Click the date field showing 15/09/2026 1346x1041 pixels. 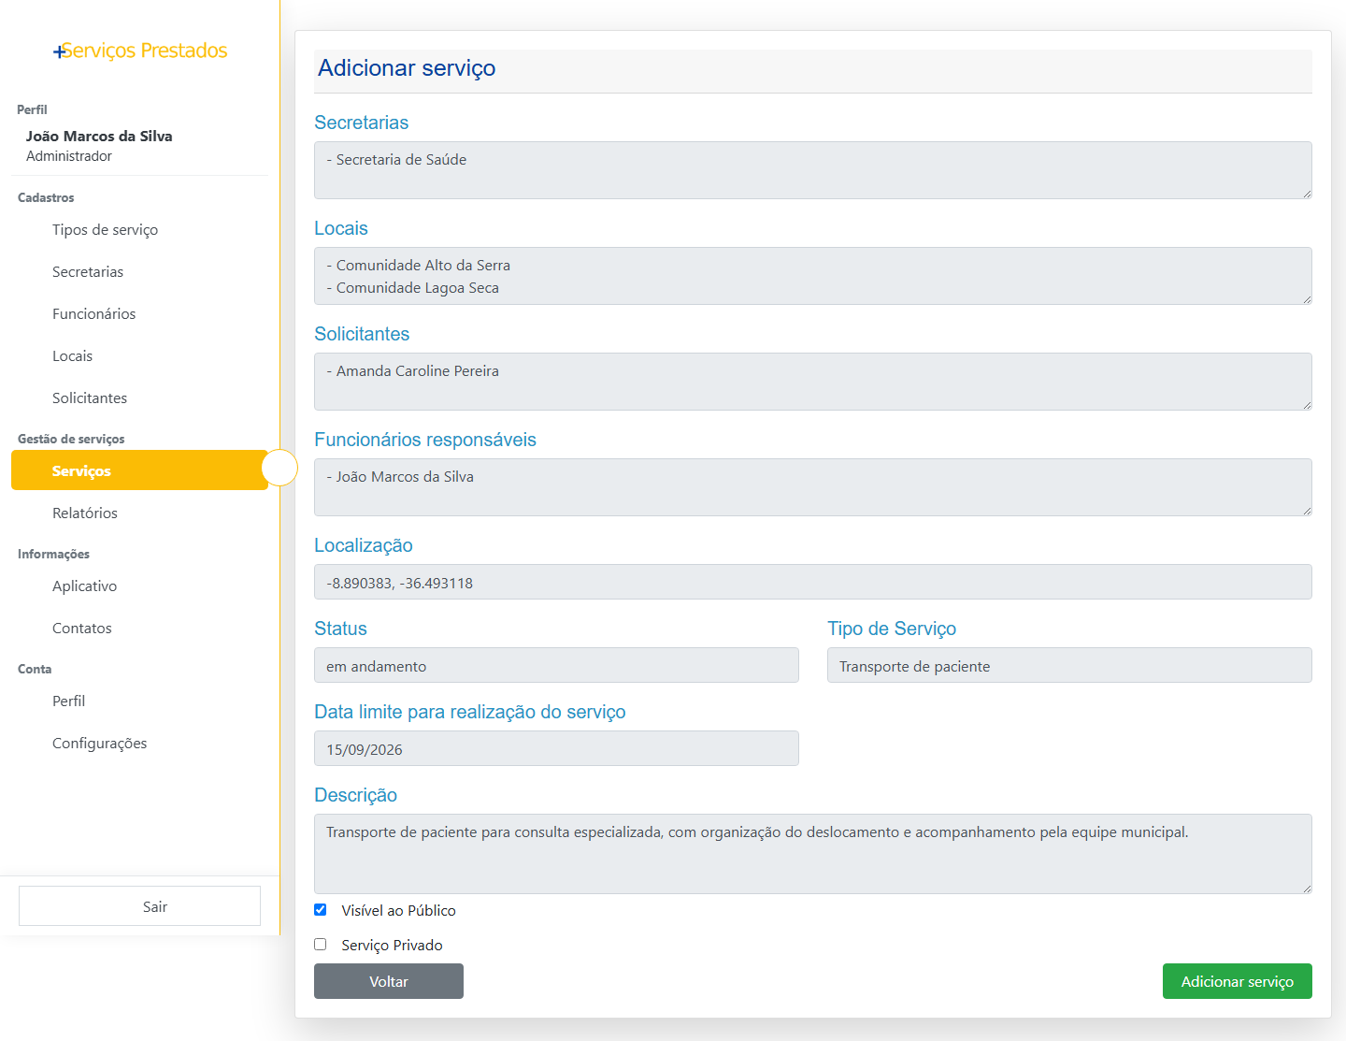point(556,748)
